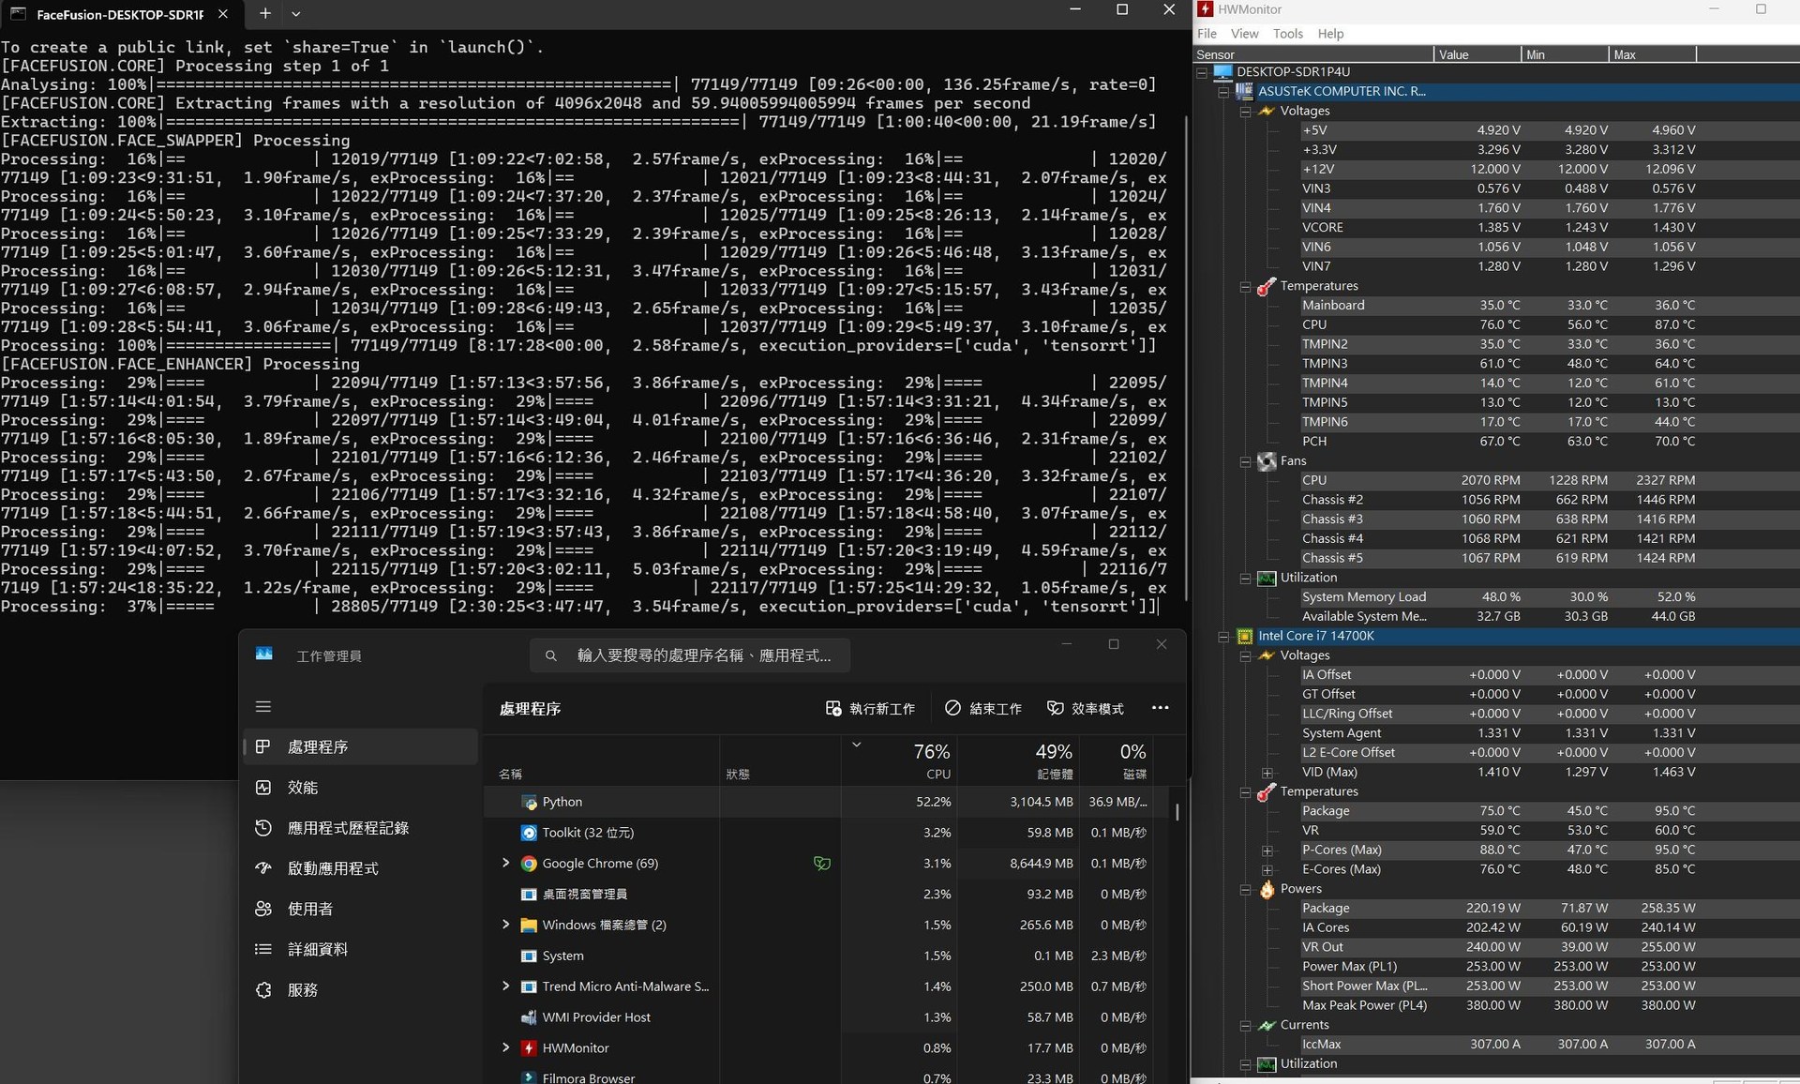Viewport: 1800px width, 1084px height.
Task: Open HWMonitor Tools menu
Action: [1287, 34]
